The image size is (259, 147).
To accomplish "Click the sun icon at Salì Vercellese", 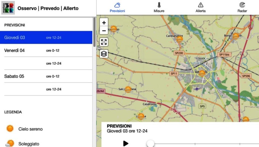I will [x=128, y=90].
